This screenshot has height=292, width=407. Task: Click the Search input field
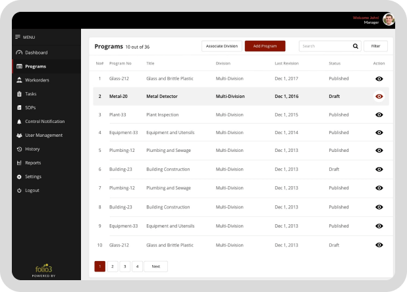324,46
